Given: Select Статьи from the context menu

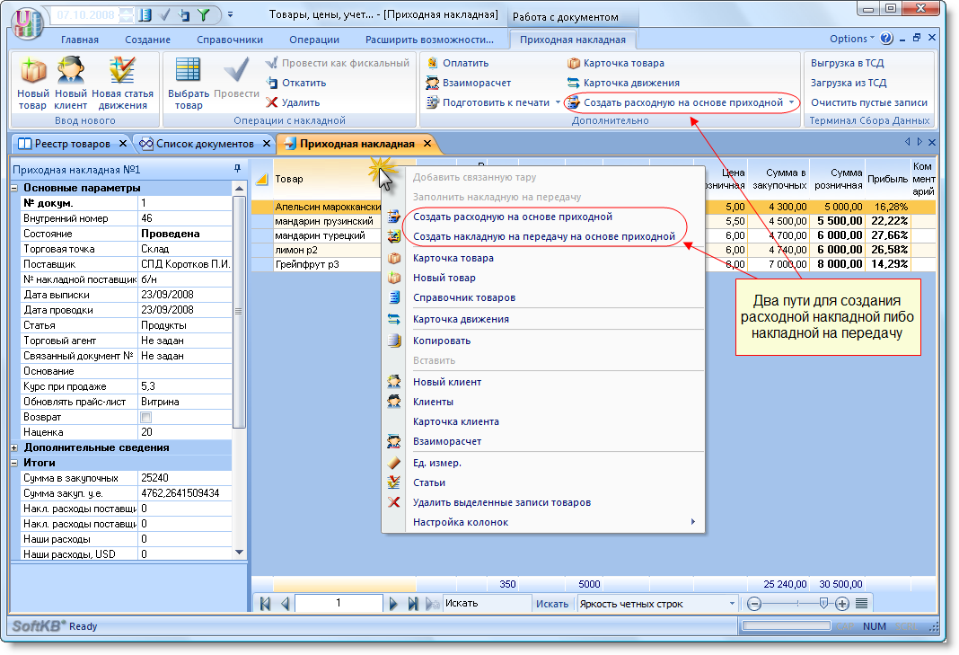Looking at the screenshot, I should click(x=428, y=482).
